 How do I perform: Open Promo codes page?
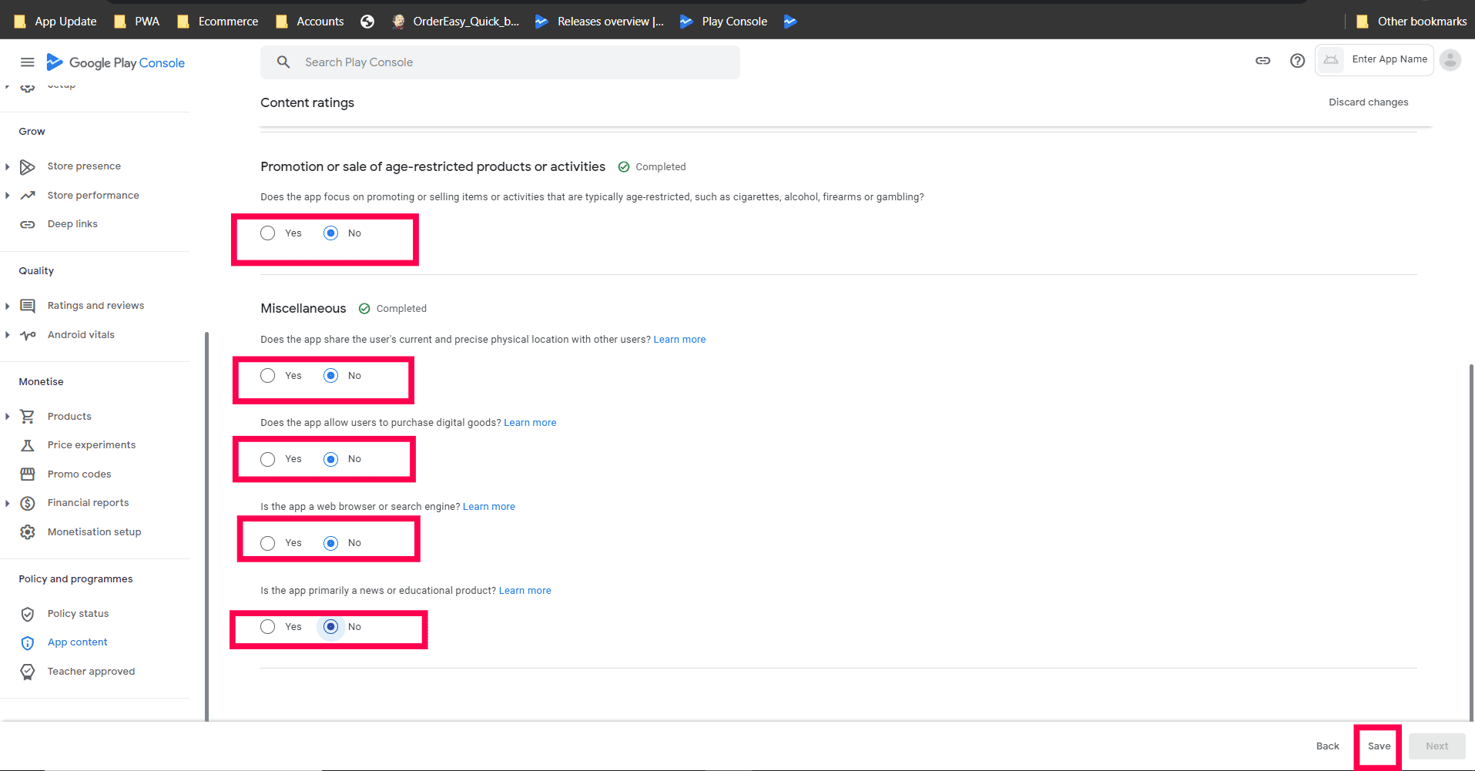tap(79, 474)
